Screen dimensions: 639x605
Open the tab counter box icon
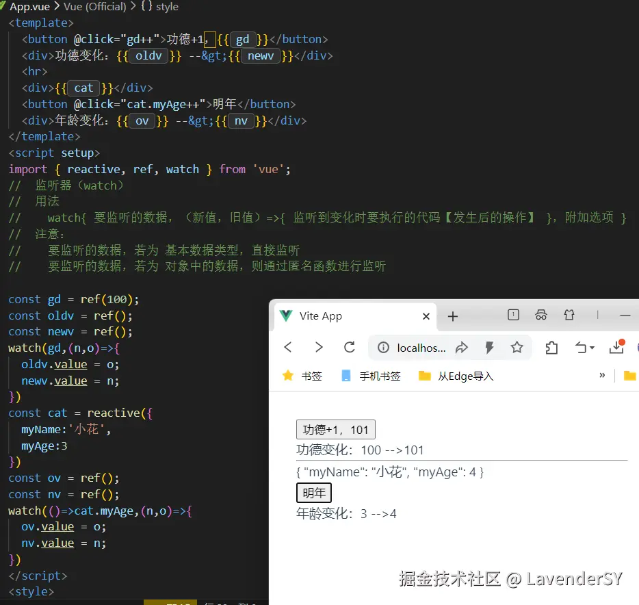click(513, 315)
